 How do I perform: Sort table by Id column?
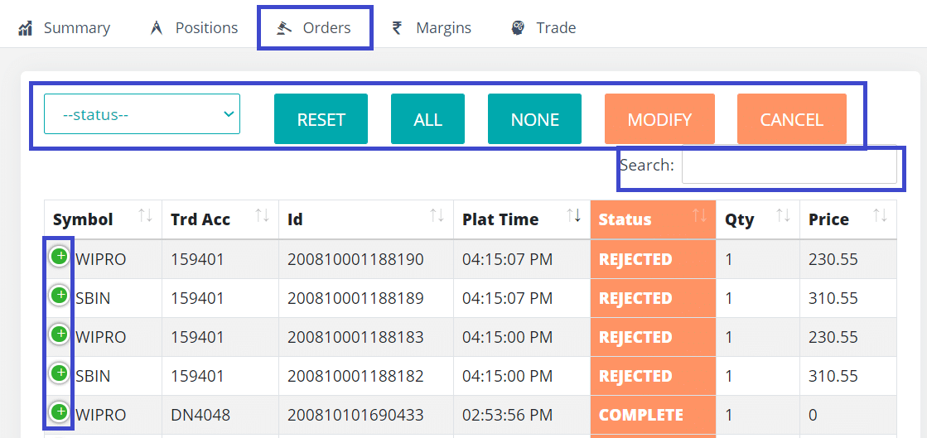[366, 219]
